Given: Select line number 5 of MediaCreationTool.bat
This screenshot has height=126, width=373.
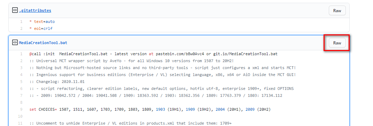Looking at the screenshot, I should click(x=21, y=82).
